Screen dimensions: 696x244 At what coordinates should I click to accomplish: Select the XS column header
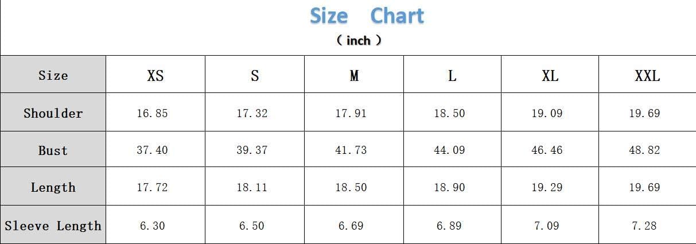(x=155, y=76)
